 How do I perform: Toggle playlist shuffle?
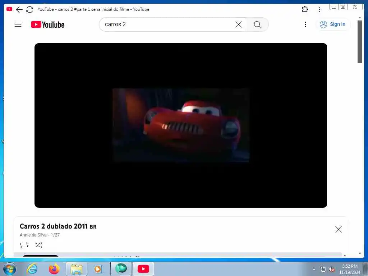(38, 245)
